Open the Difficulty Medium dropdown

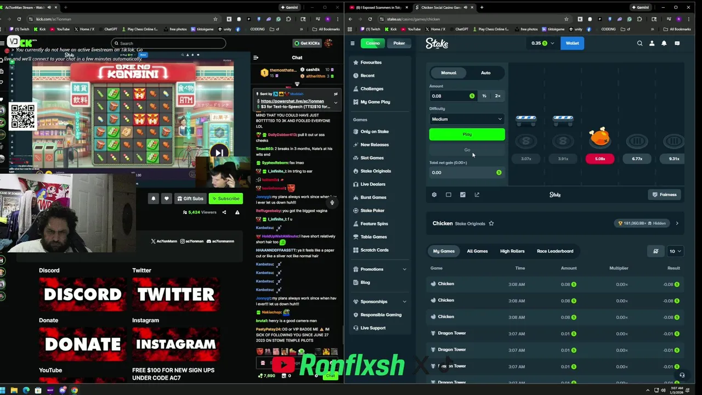point(467,119)
